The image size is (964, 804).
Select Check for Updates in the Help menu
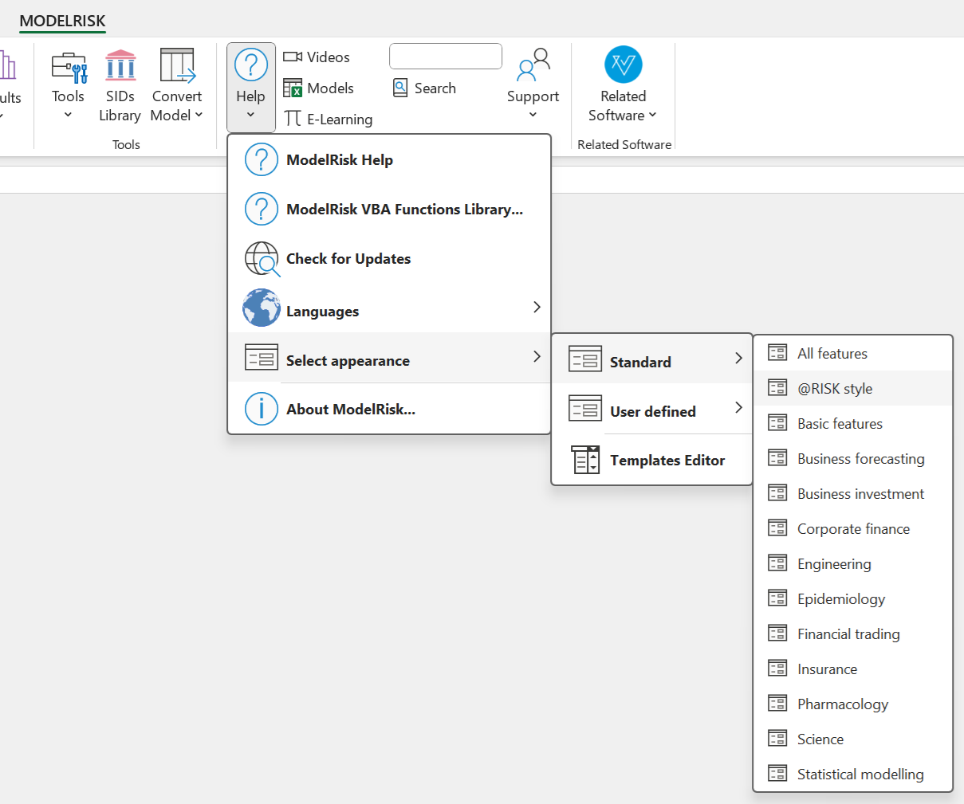pos(348,258)
